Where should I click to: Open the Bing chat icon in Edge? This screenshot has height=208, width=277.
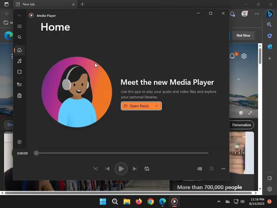[270, 14]
